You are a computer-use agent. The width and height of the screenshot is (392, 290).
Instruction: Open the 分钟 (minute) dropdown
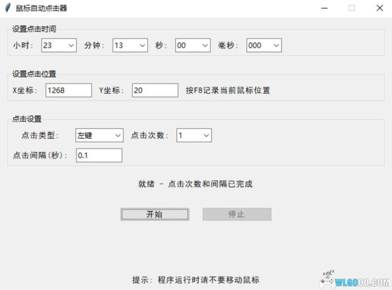(x=141, y=45)
